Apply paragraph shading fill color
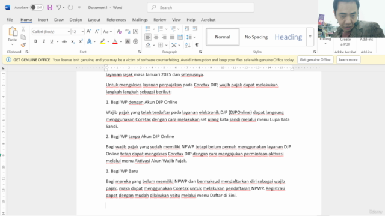Screen dimensions: 385x216 pyautogui.click(x=148, y=45)
